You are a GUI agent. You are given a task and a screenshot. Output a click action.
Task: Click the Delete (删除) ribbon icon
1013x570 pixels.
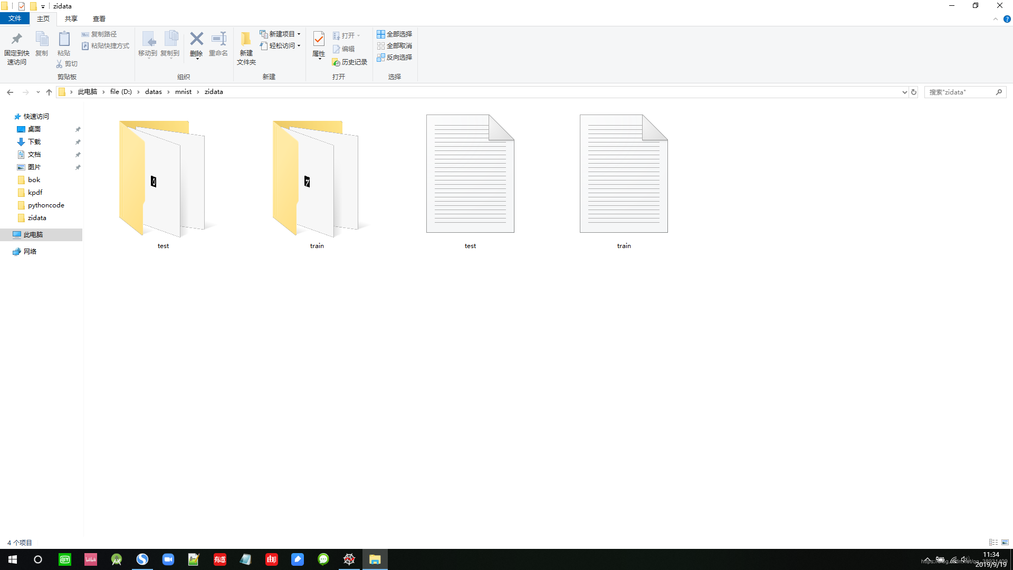point(196,40)
